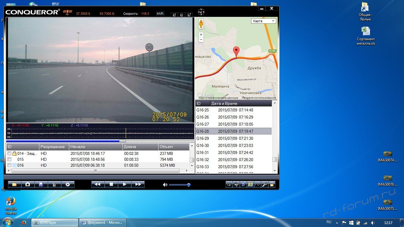Click the blue video progress bar
Viewport: 404px width, 227px height.
click(x=63, y=141)
